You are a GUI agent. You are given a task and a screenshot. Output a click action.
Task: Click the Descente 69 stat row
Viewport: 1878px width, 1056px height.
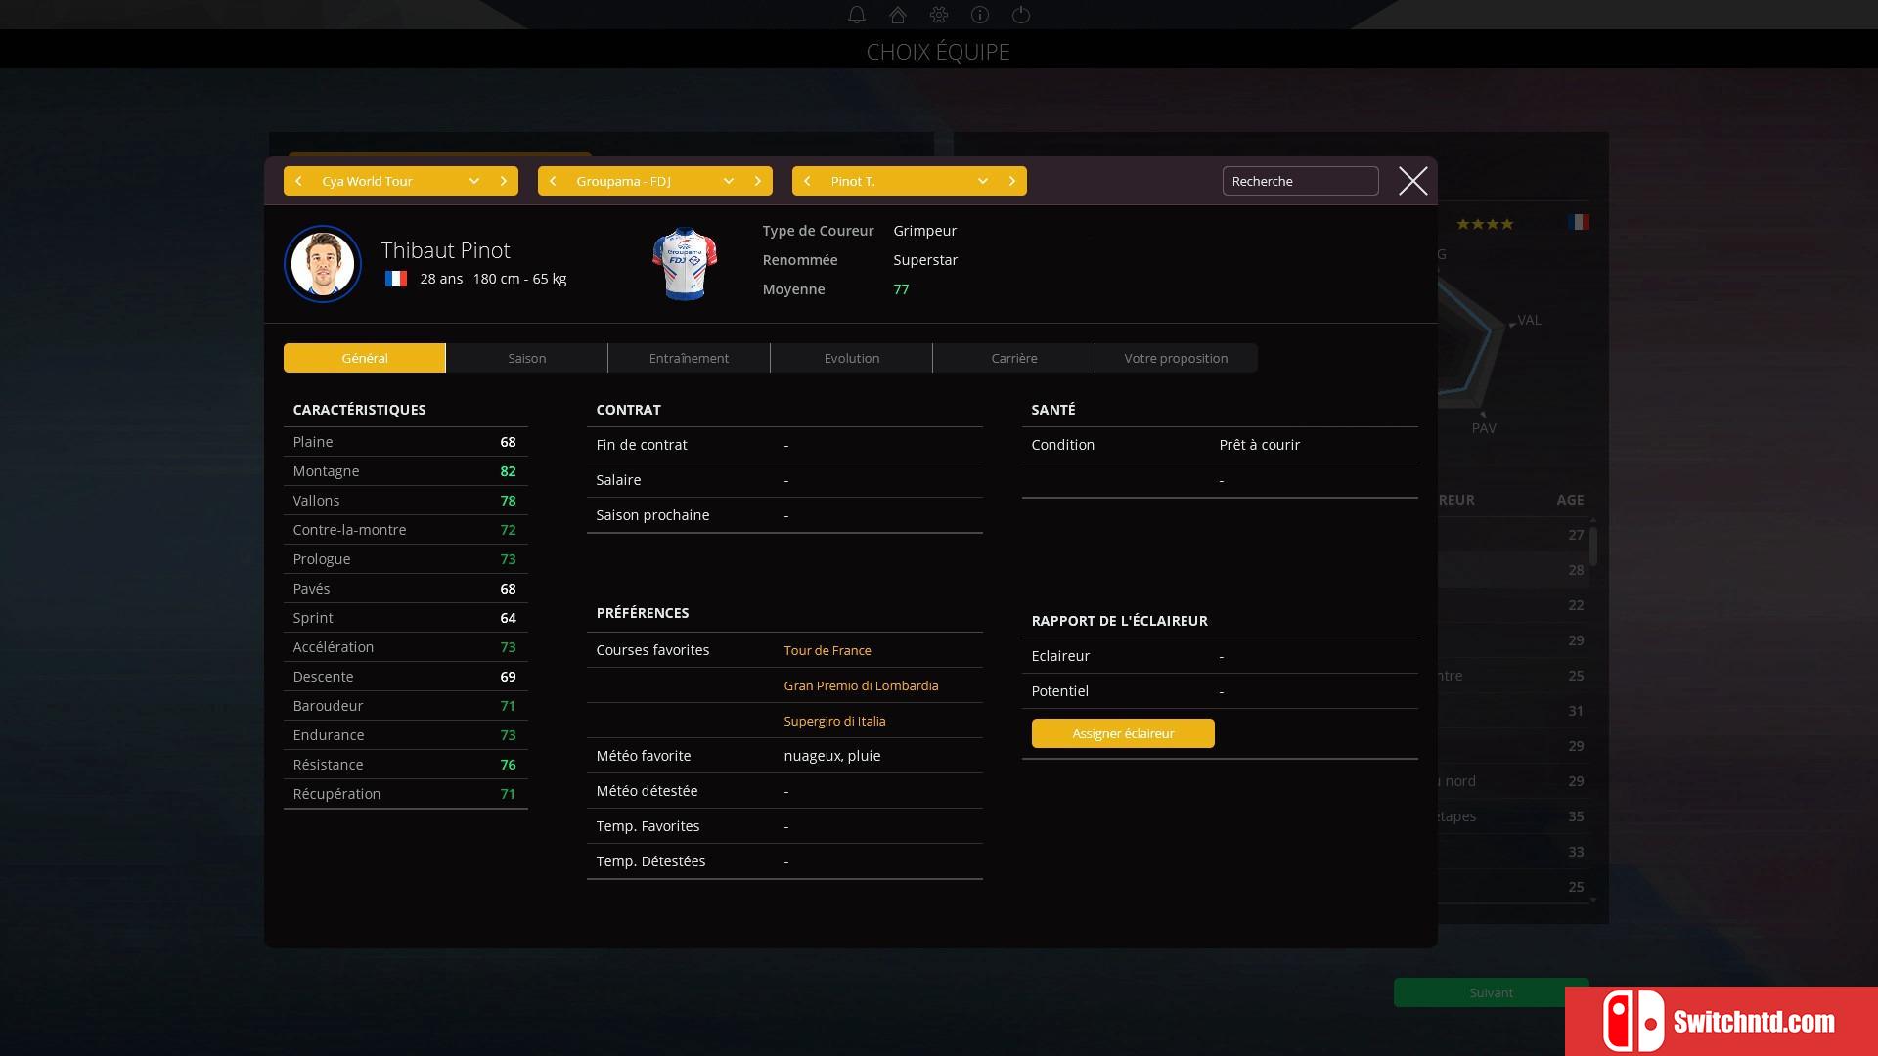pyautogui.click(x=405, y=677)
